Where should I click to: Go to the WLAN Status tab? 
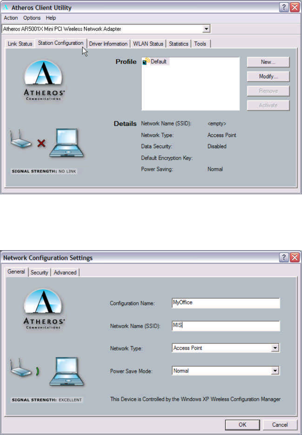(148, 44)
